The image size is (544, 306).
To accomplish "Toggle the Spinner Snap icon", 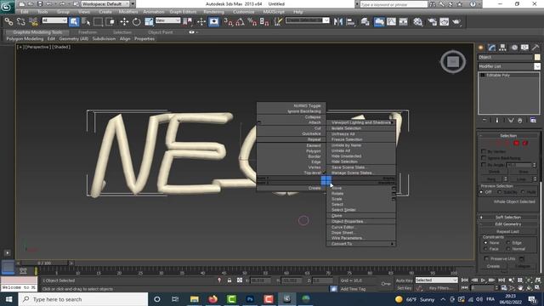I will [264, 22].
